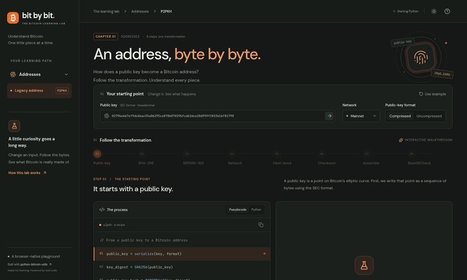The image size is (467, 280).
Task: Go to step 07 Assemble
Action: [x=371, y=158]
